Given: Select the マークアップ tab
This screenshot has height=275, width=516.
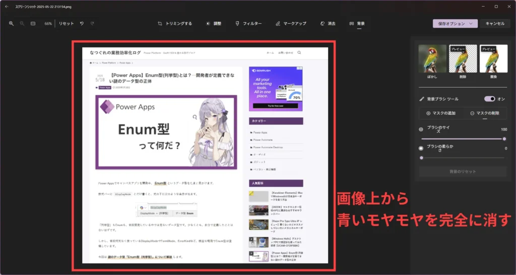Looking at the screenshot, I should click(x=291, y=24).
